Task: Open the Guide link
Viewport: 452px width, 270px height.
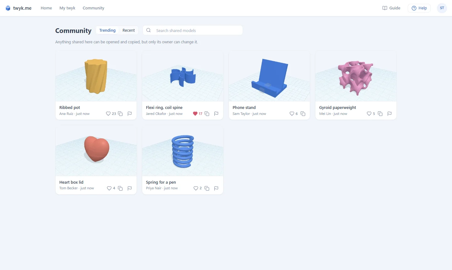Action: [x=391, y=8]
